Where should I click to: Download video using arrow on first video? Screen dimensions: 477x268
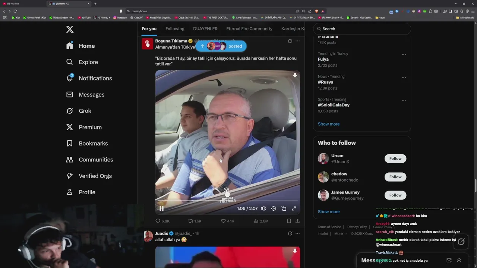click(295, 75)
